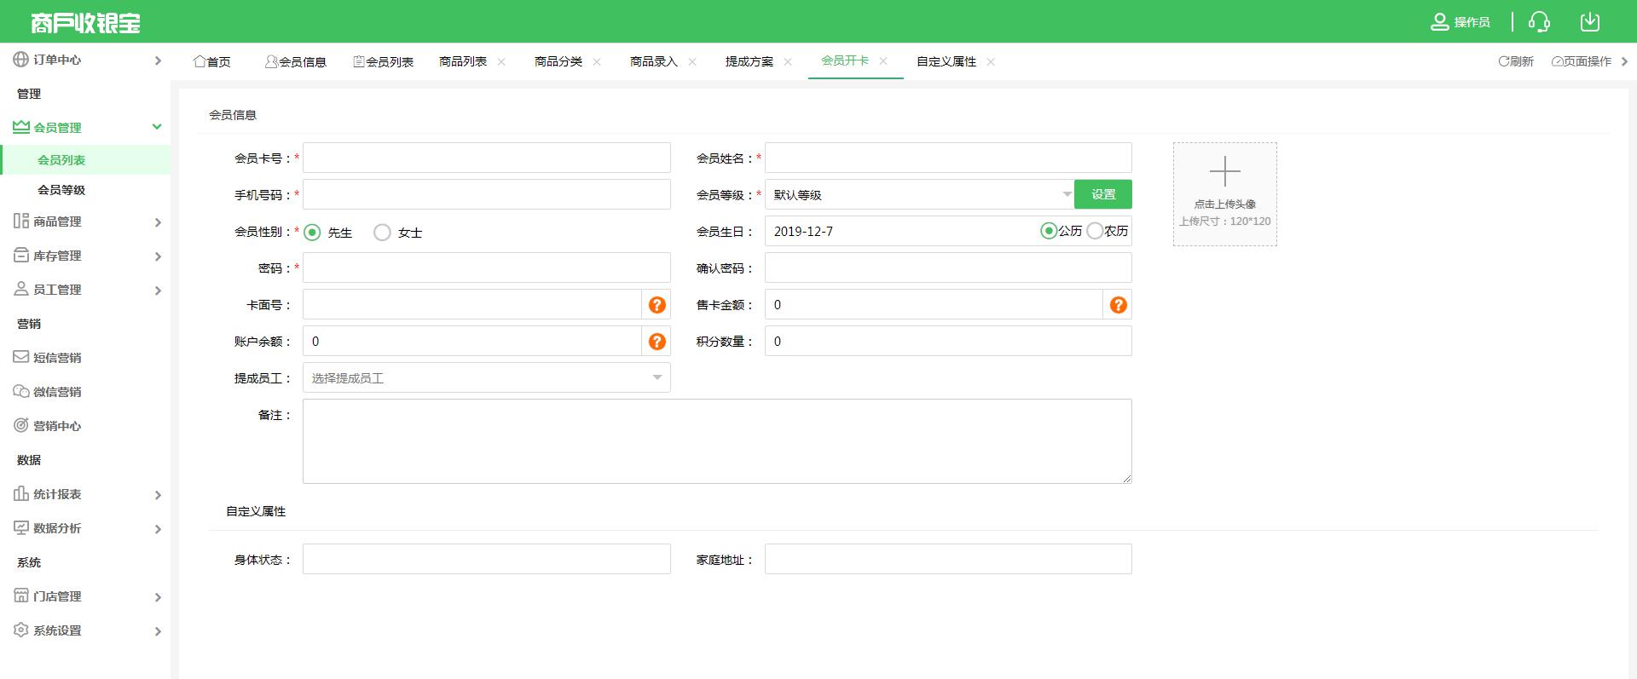Viewport: 1637px width, 679px height.
Task: Select the 女士 gender radio button
Action: click(383, 233)
